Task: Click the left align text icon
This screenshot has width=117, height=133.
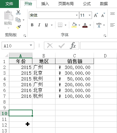Action: pyautogui.click(x=113, y=25)
